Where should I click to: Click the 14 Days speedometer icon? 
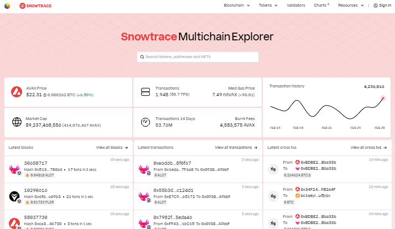click(145, 122)
